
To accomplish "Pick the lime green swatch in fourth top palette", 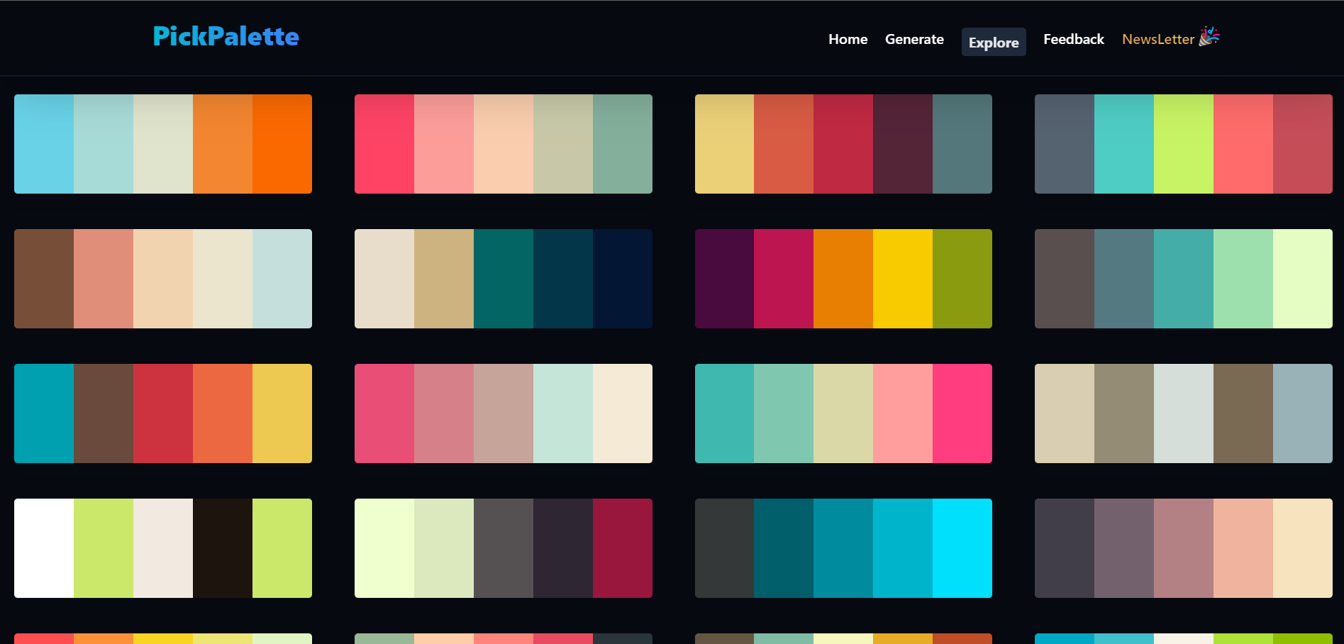I will click(1184, 144).
